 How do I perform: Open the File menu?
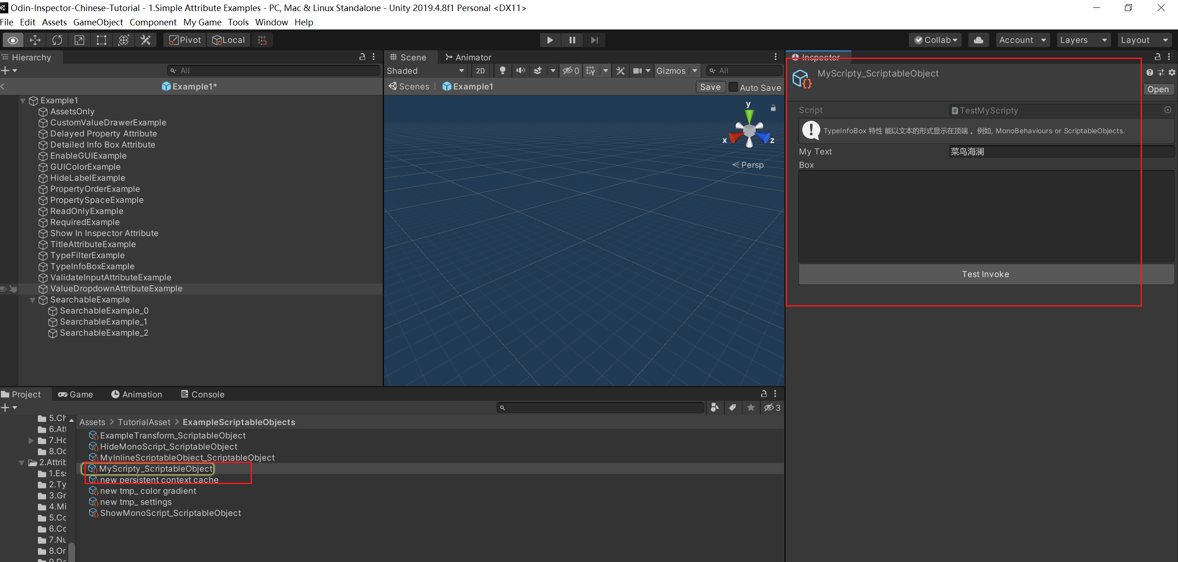click(x=6, y=22)
